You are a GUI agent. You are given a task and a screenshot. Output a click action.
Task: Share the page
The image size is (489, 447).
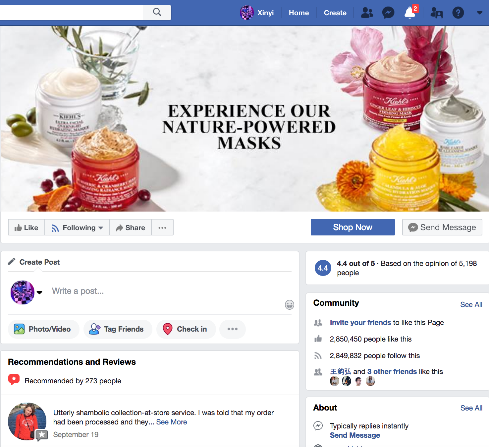[x=131, y=227]
